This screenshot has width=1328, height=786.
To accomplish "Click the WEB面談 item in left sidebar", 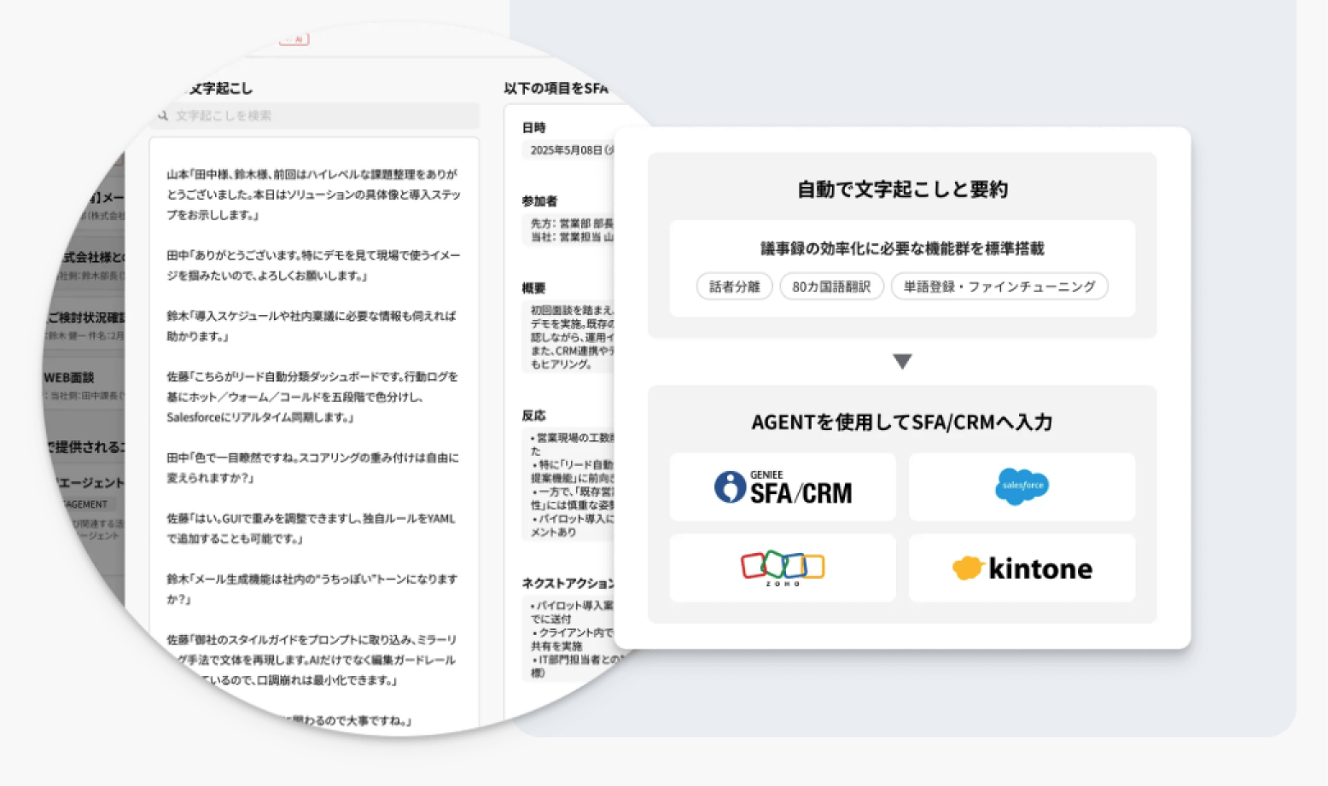I will pyautogui.click(x=69, y=377).
